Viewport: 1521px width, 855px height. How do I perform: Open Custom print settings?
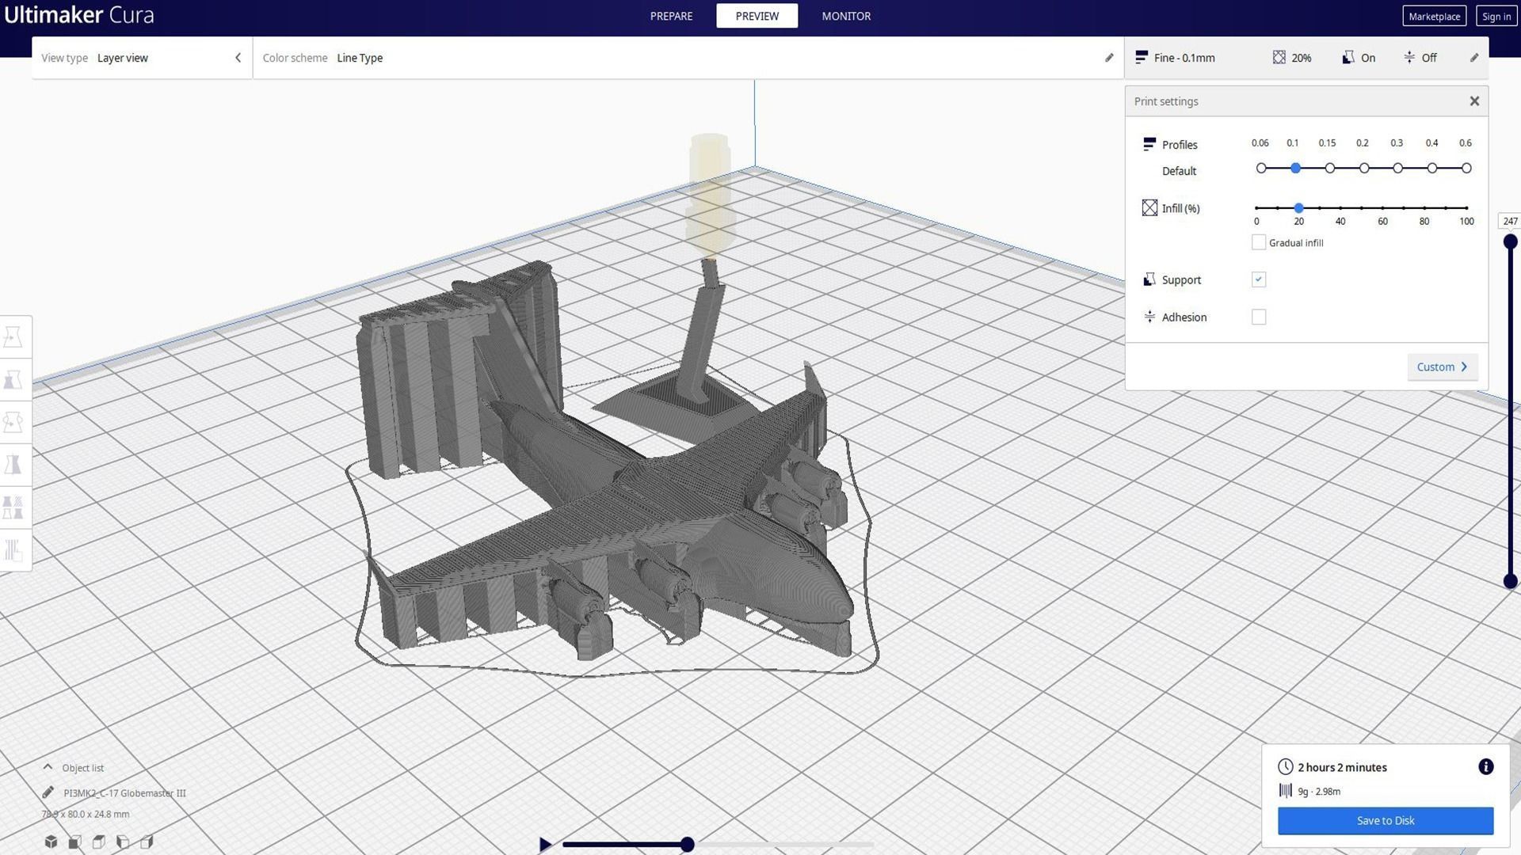(x=1443, y=367)
